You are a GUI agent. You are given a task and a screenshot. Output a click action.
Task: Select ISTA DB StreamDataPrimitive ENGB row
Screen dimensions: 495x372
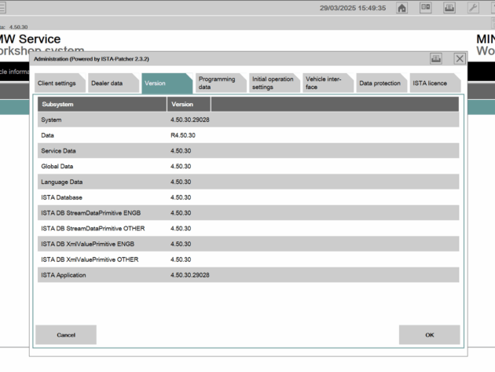[x=248, y=212]
